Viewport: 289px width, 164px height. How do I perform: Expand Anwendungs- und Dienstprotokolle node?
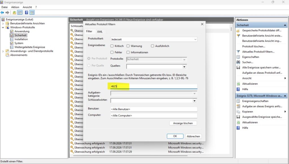tap(3, 51)
